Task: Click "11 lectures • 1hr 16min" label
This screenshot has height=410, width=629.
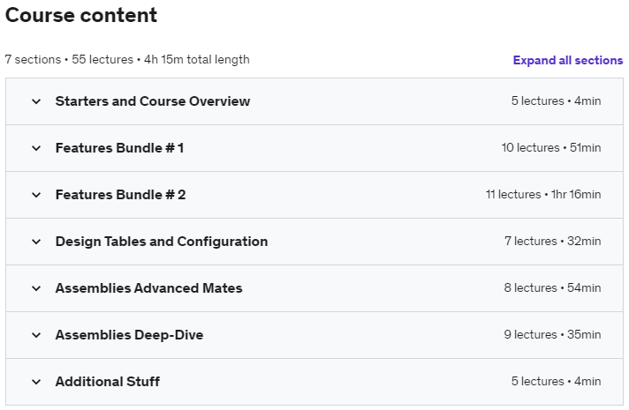Action: [x=542, y=195]
